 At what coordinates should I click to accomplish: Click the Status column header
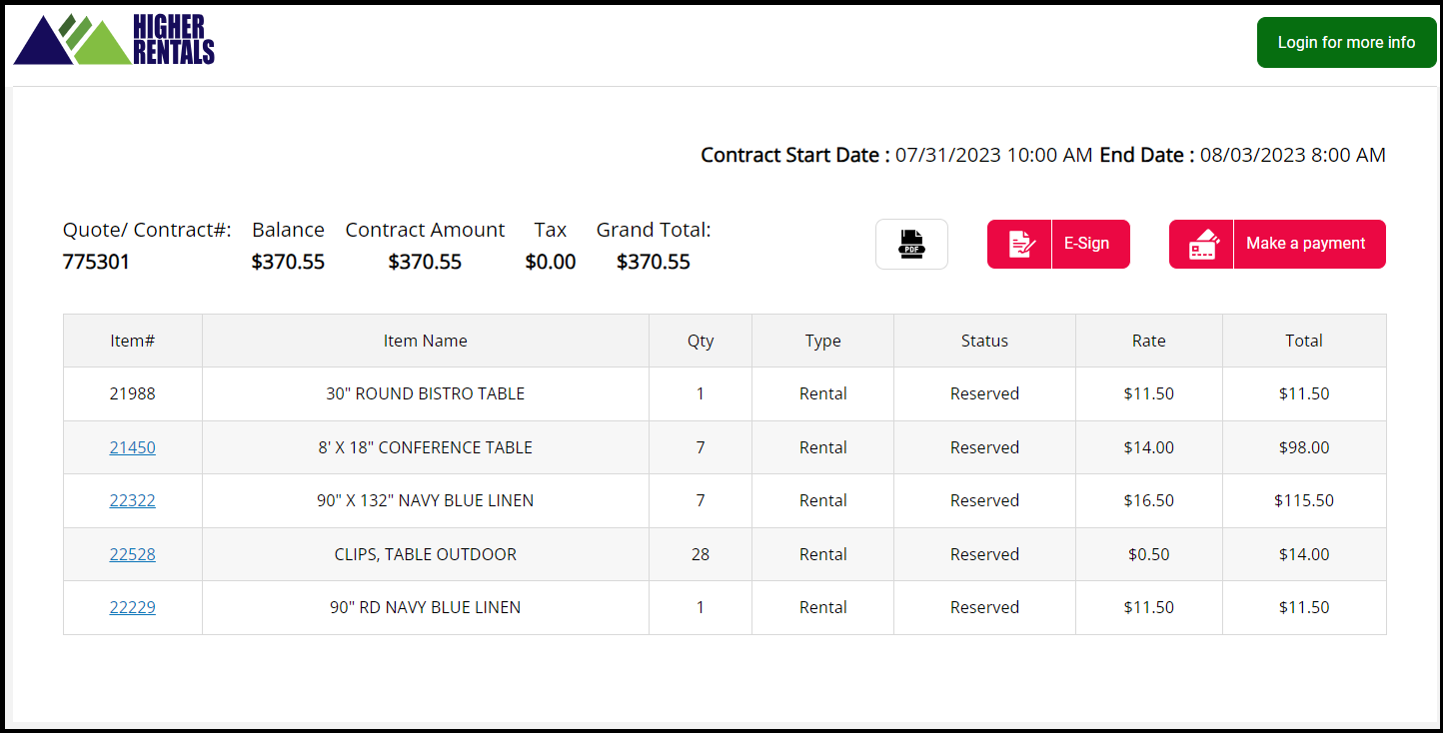tap(984, 341)
